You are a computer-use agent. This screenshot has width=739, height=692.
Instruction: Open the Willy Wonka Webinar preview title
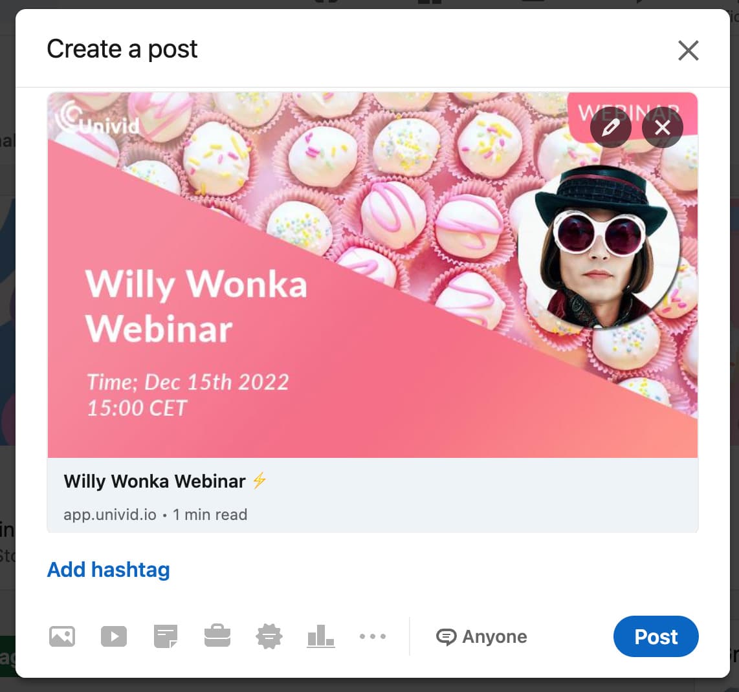coord(155,481)
